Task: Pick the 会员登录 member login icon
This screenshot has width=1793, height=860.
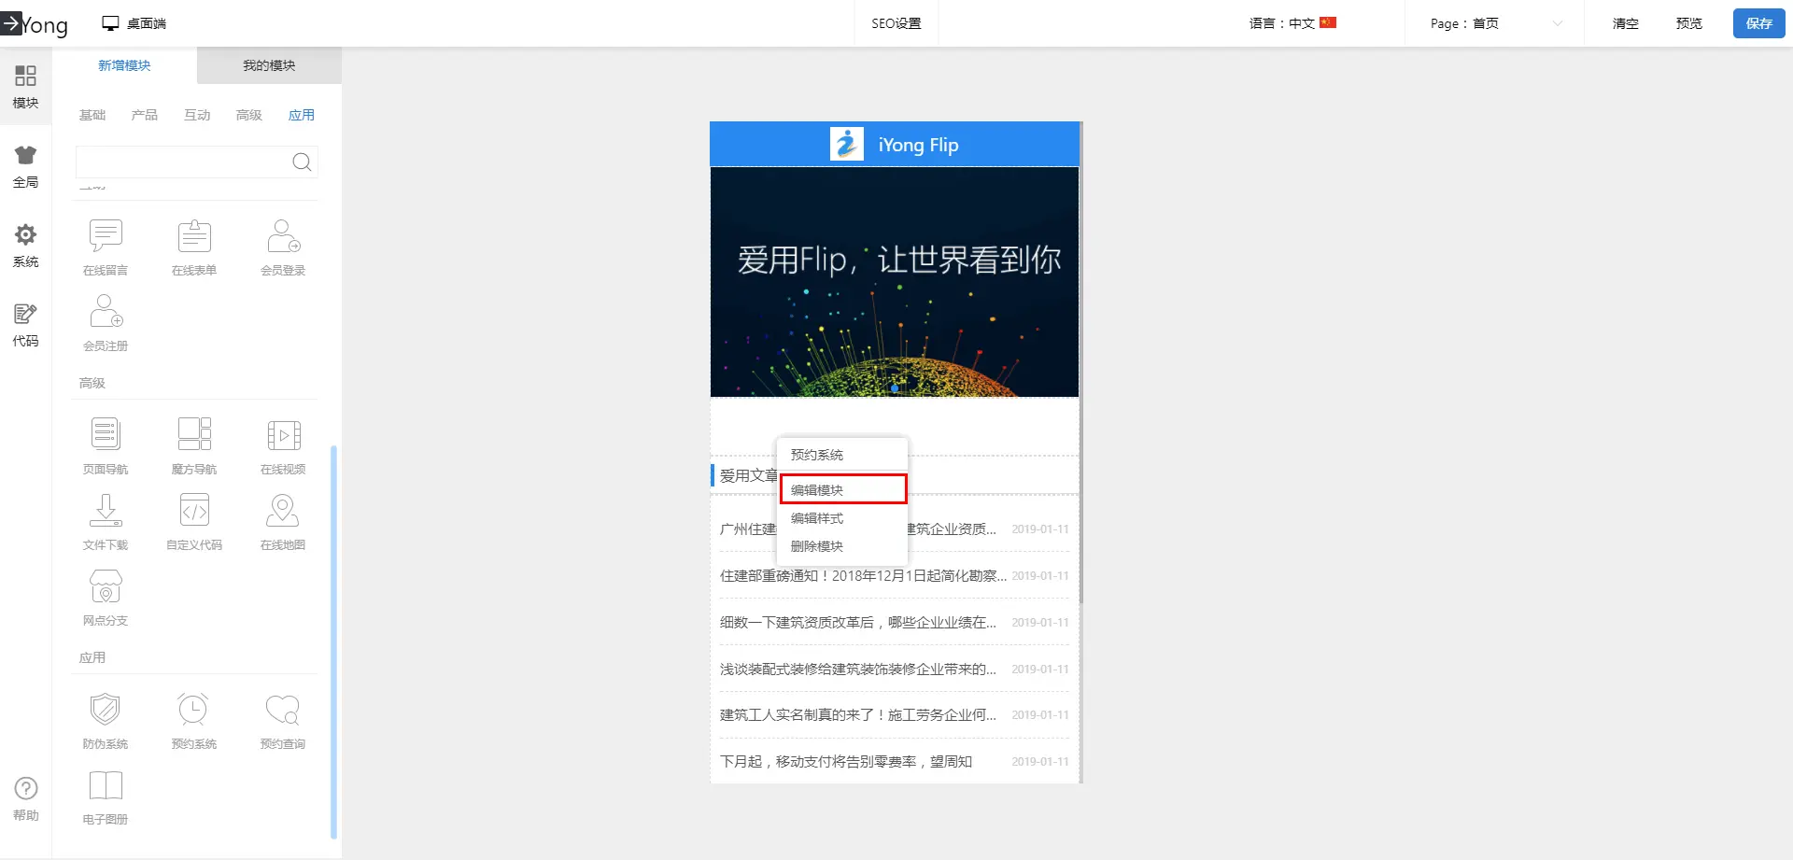Action: [x=283, y=237]
